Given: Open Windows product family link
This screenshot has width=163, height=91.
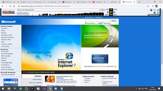Looking at the screenshot, I should pyautogui.click(x=4, y=28).
